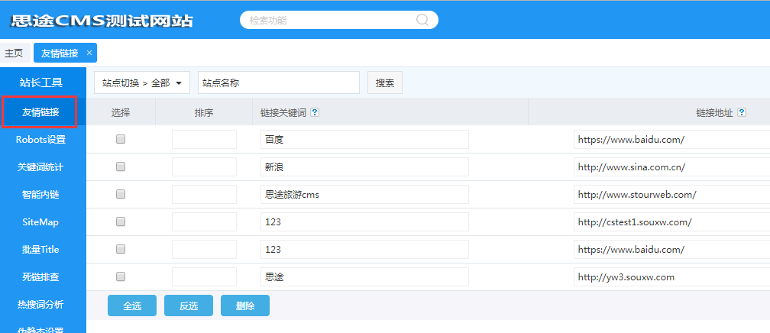Go to 智能内链 in the sidebar

(x=40, y=195)
